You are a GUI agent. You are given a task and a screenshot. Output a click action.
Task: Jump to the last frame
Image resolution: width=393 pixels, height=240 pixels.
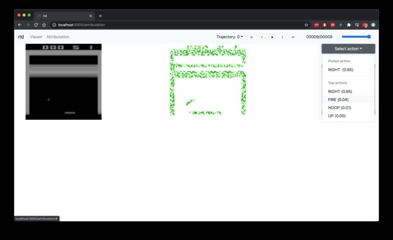[293, 37]
